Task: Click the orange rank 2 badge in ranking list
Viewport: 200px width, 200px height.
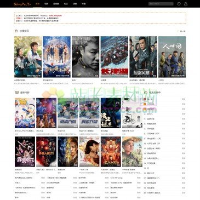Action: 145,104
